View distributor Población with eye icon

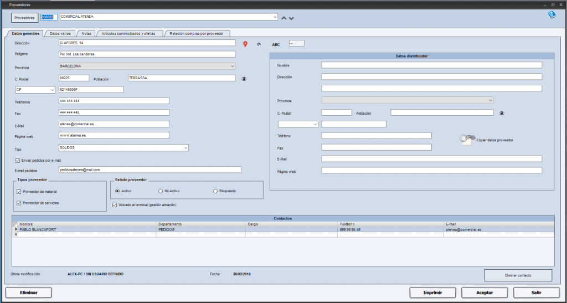[x=502, y=113]
